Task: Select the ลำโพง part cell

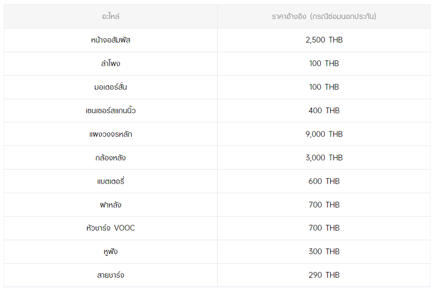Action: (x=110, y=64)
